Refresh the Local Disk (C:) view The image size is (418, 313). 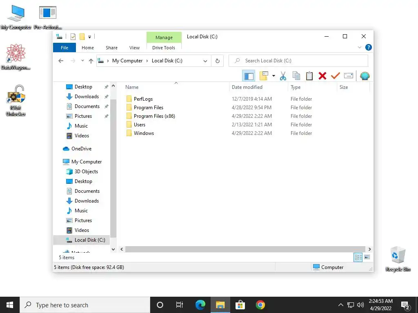[218, 61]
